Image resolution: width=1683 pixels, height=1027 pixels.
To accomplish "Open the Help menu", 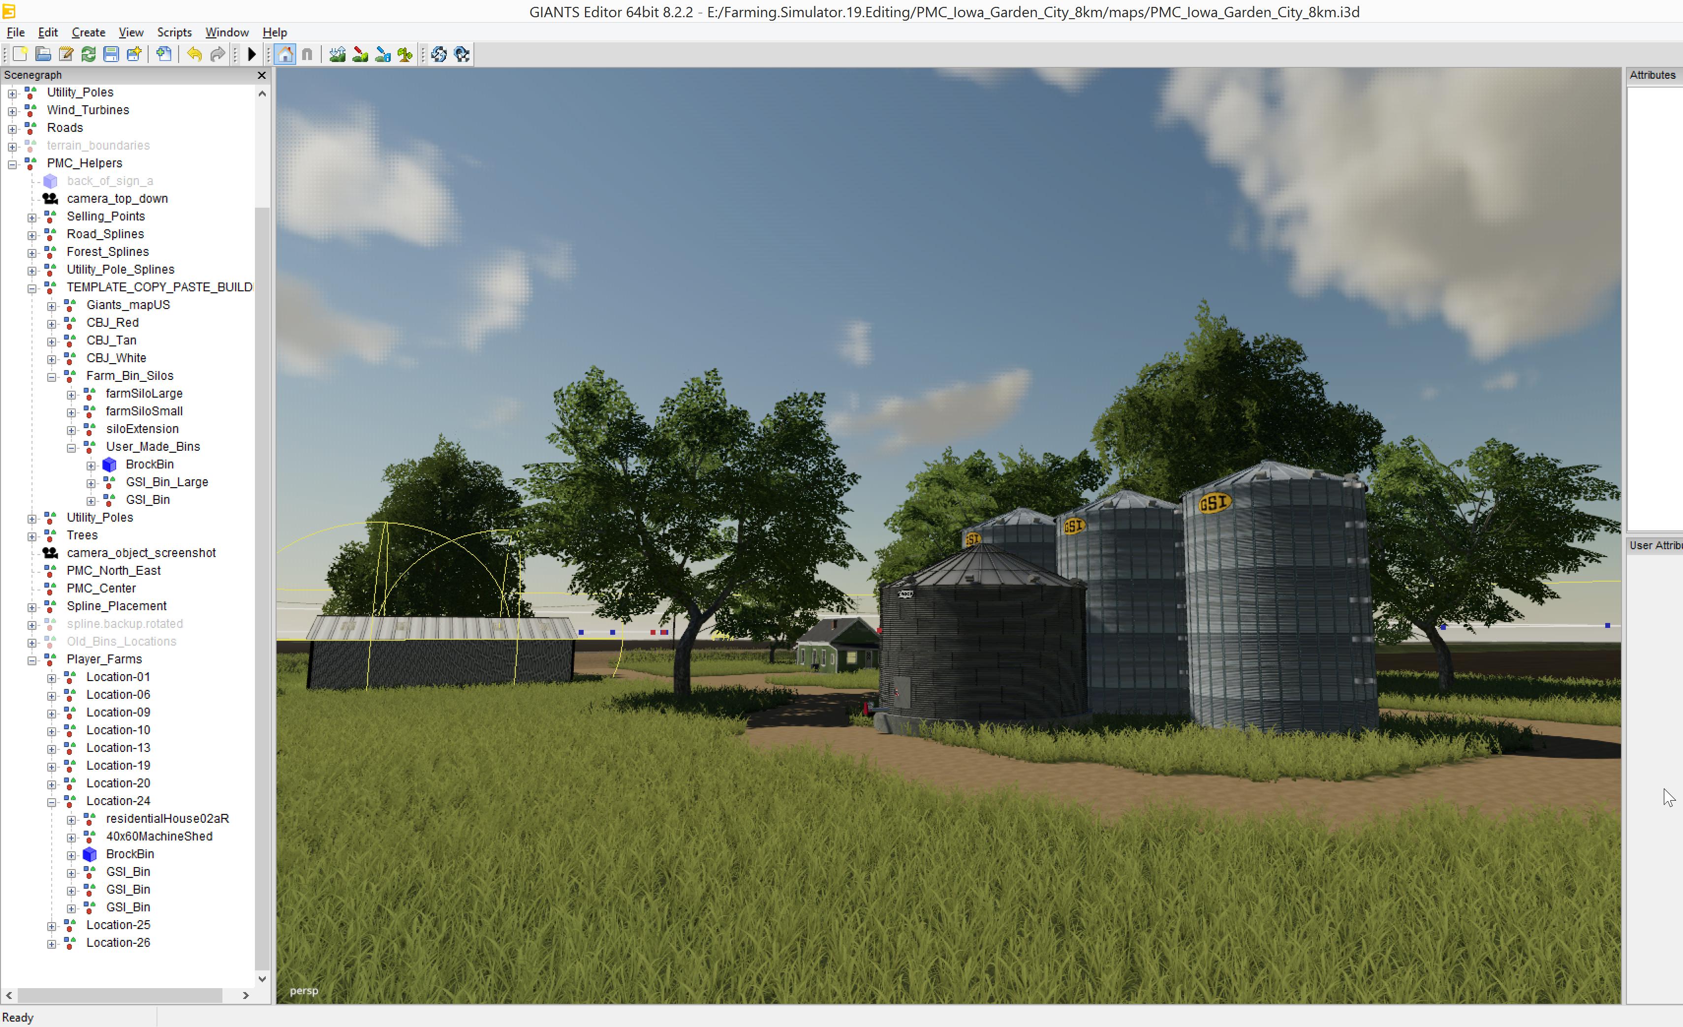I will coord(275,32).
